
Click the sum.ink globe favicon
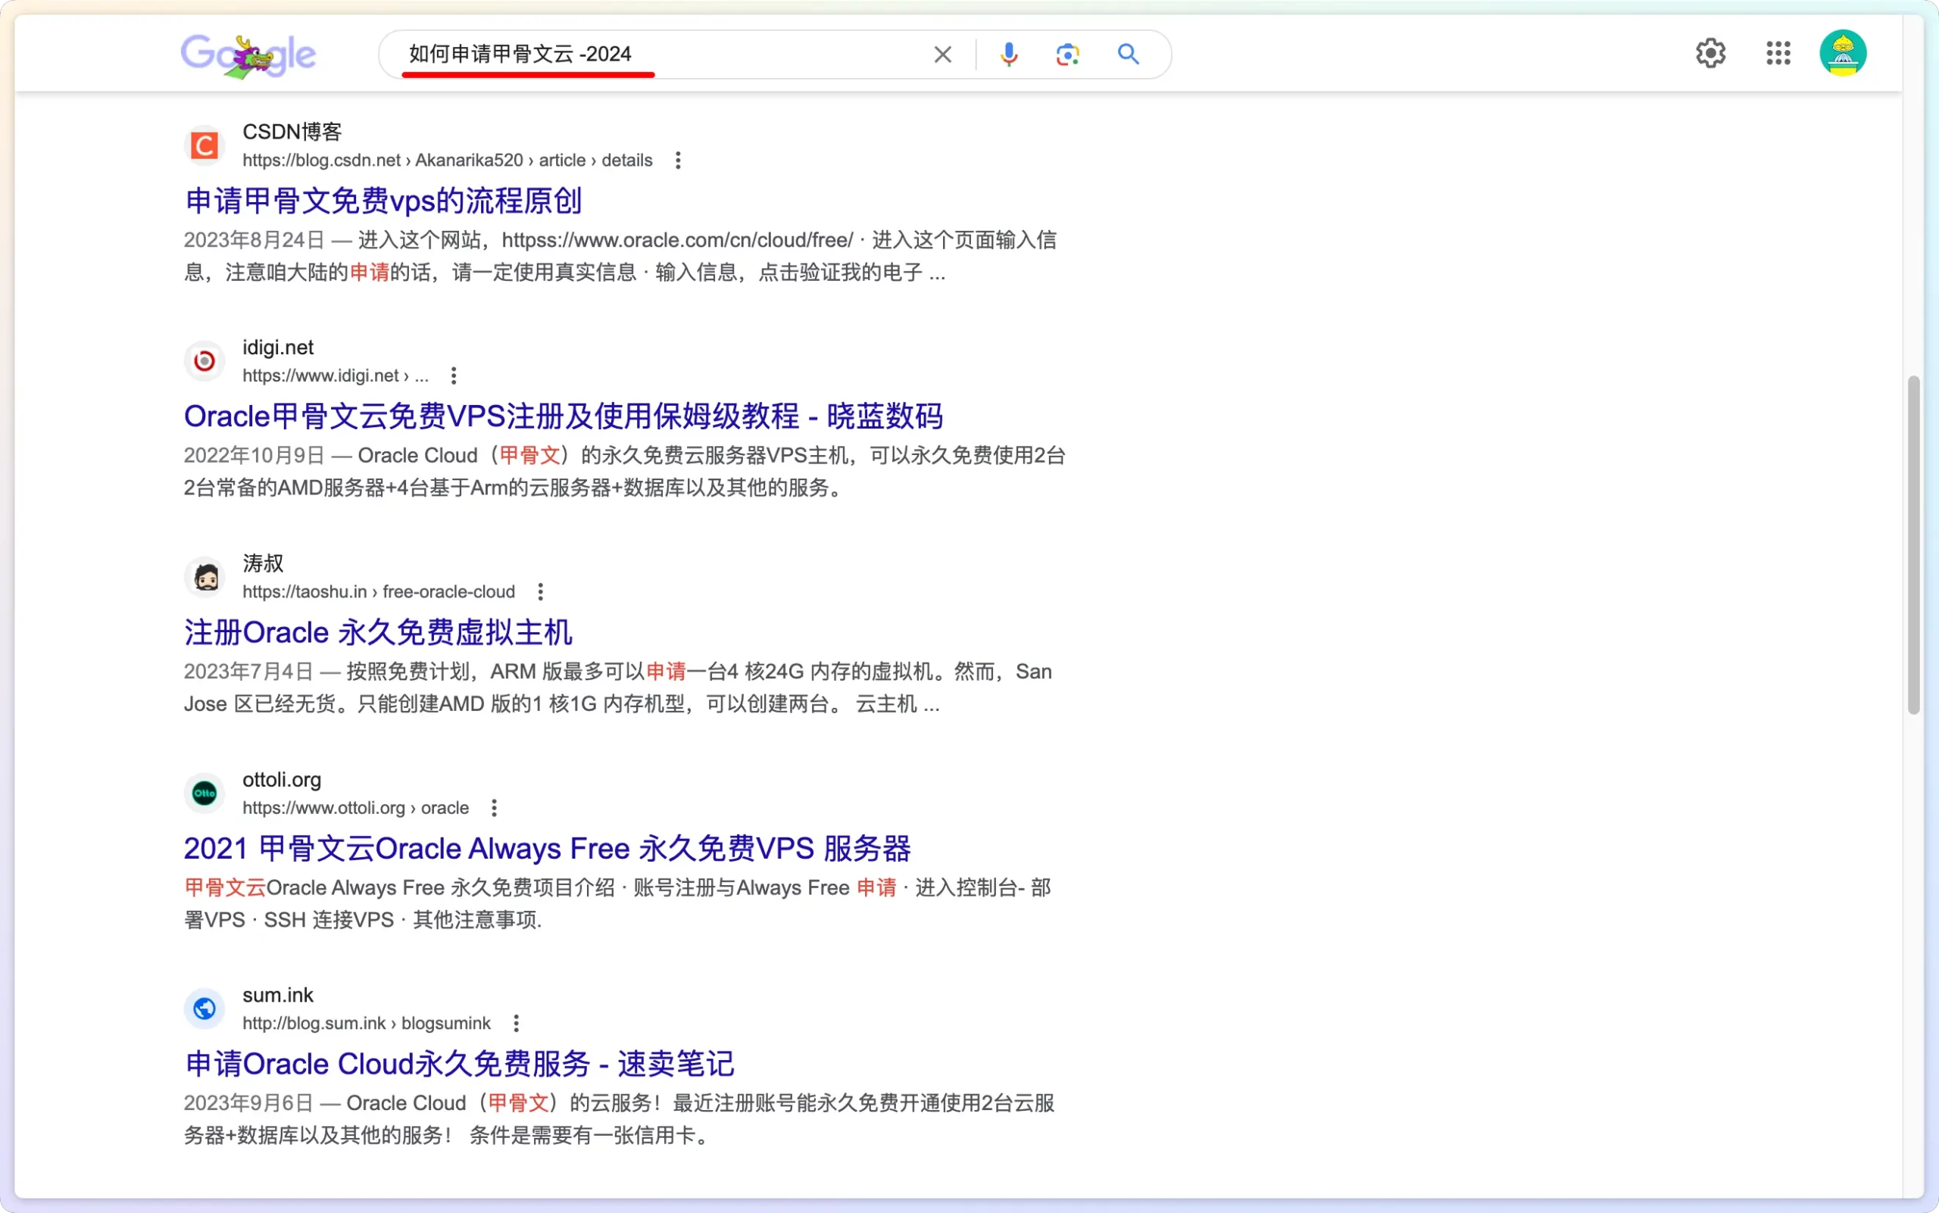click(205, 1009)
